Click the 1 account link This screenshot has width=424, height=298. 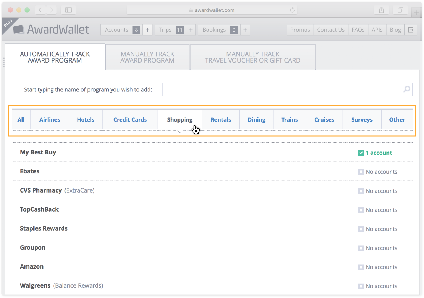379,153
